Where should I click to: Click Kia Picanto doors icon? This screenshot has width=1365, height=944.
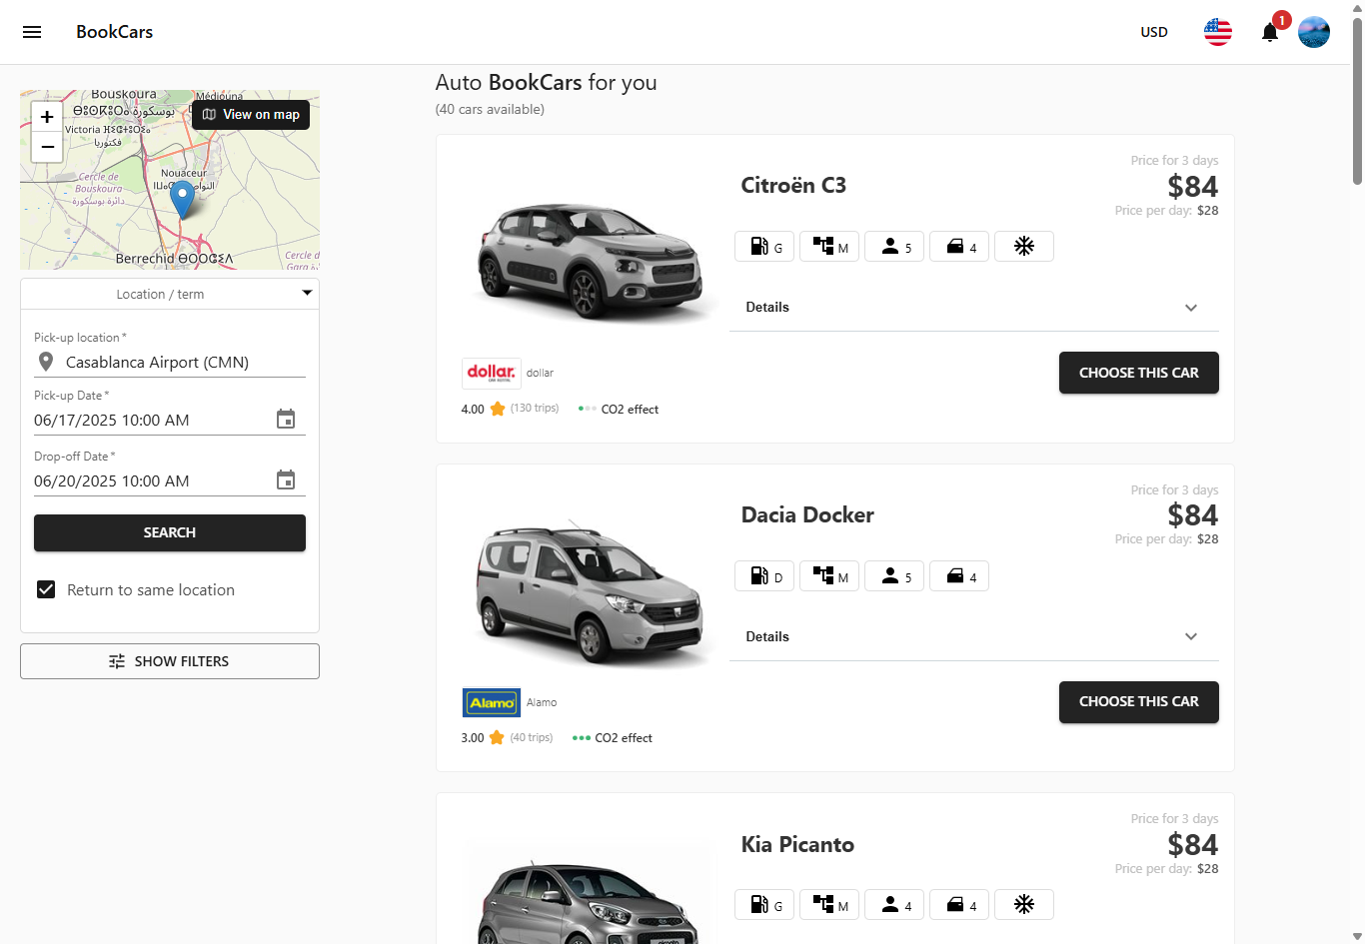pyautogui.click(x=959, y=905)
